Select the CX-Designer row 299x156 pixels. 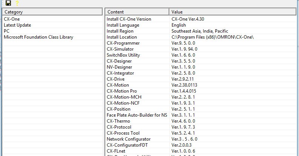click(201, 61)
